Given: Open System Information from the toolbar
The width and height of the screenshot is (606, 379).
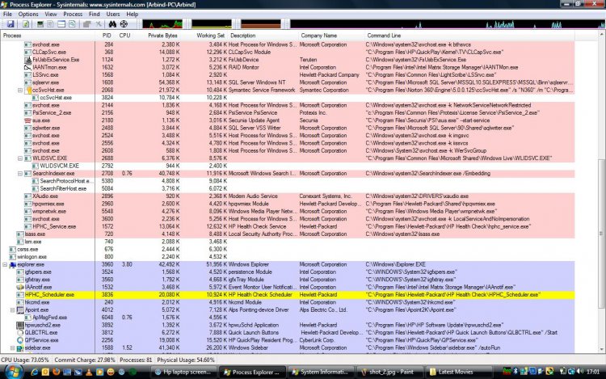Looking at the screenshot, I should coord(40,24).
